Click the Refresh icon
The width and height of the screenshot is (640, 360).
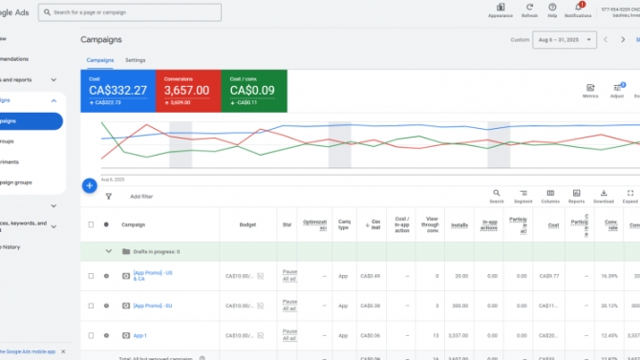(x=529, y=8)
